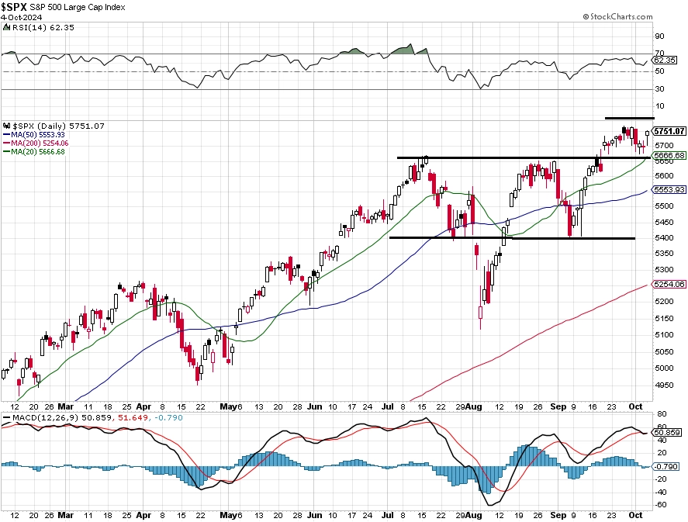The image size is (688, 522).
Task: Click the 4950 price axis label
Action: pyautogui.click(x=664, y=385)
